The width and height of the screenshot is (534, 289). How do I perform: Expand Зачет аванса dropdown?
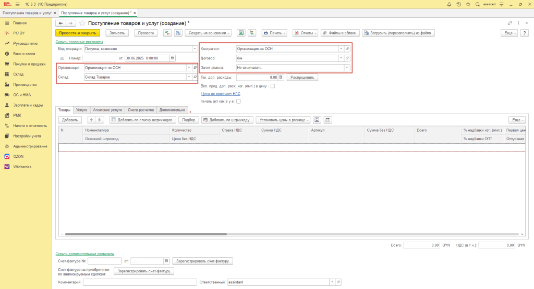(x=347, y=68)
